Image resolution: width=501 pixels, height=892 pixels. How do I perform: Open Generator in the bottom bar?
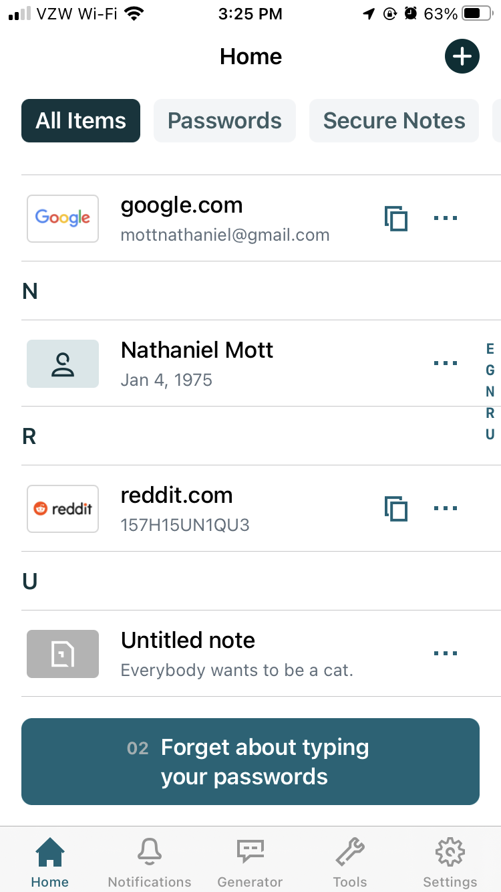pos(251,861)
